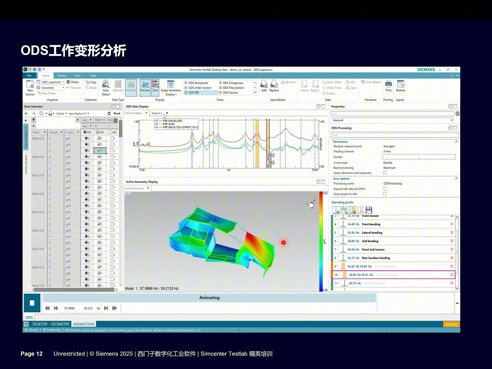Toggle FRNT:15 Z checkbox for BACK:126 X
Viewport: 492px width, 369px height.
tap(99, 157)
